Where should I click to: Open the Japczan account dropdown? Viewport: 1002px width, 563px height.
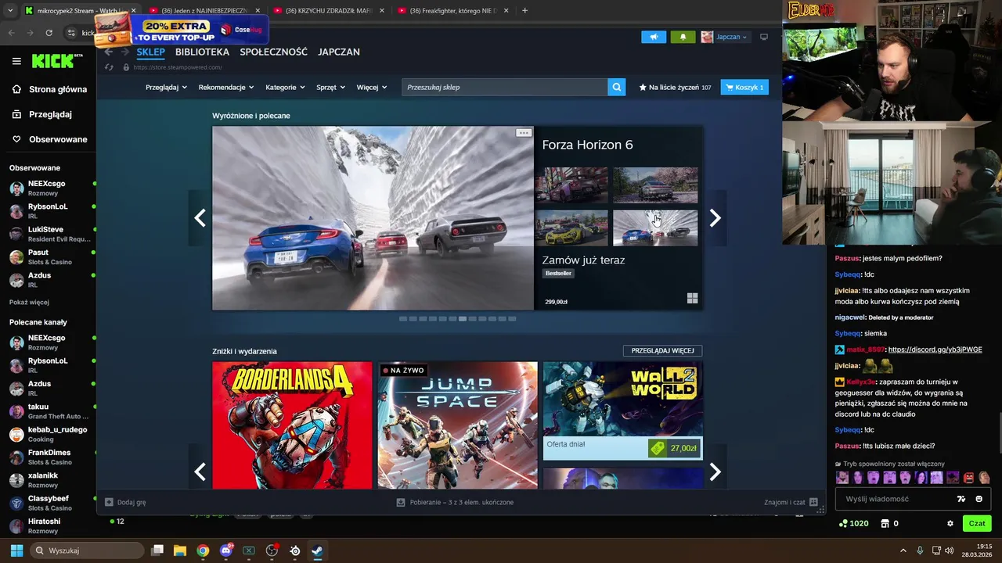click(724, 37)
